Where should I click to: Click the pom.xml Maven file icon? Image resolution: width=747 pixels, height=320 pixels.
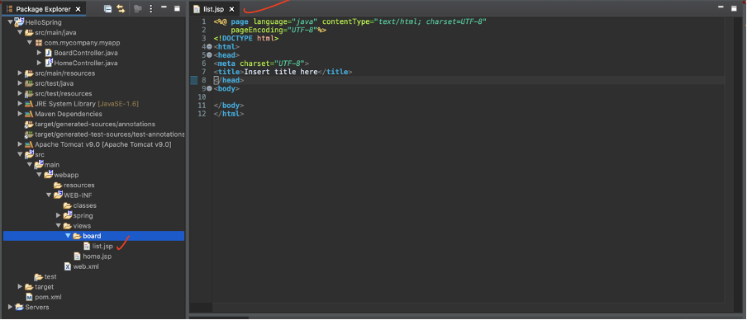pyautogui.click(x=29, y=297)
